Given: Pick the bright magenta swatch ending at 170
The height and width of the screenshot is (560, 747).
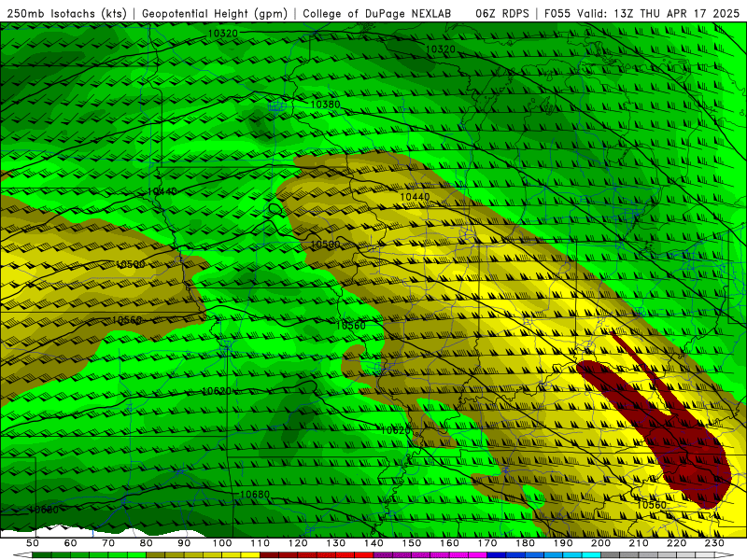Looking at the screenshot, I should (x=477, y=555).
